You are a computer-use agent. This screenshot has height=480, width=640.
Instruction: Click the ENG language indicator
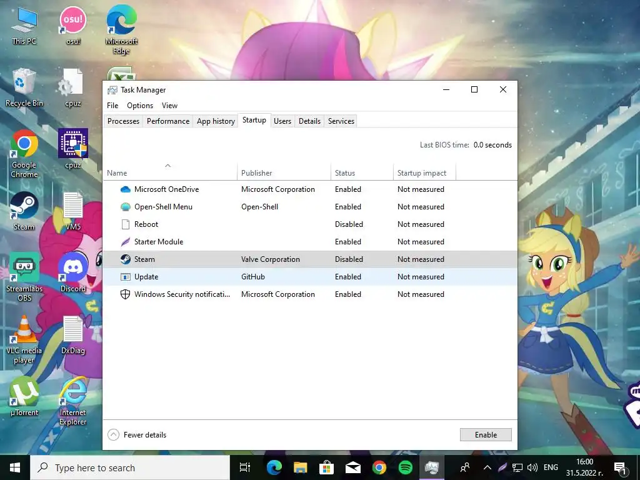551,467
